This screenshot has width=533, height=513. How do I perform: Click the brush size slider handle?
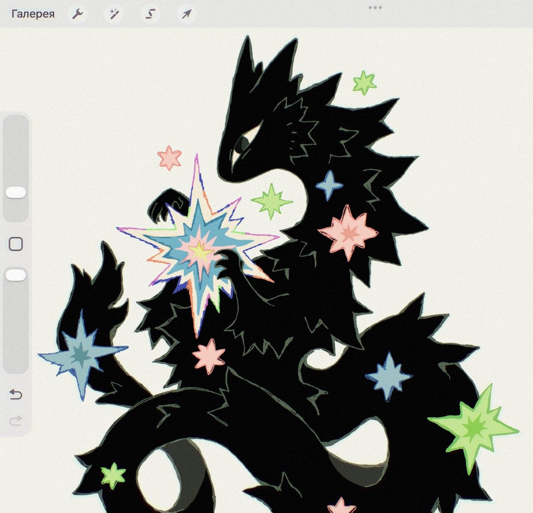point(16,192)
